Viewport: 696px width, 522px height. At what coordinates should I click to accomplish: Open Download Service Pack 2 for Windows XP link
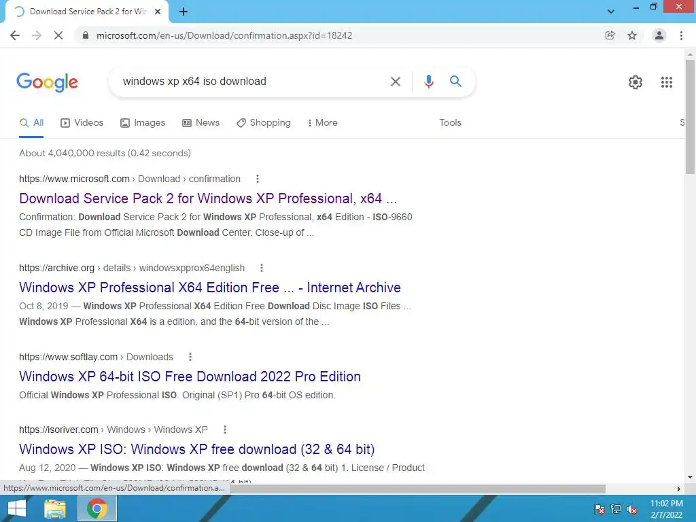click(208, 198)
